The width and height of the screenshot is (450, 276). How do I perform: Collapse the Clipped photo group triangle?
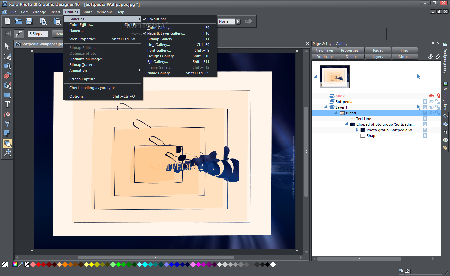(347, 124)
